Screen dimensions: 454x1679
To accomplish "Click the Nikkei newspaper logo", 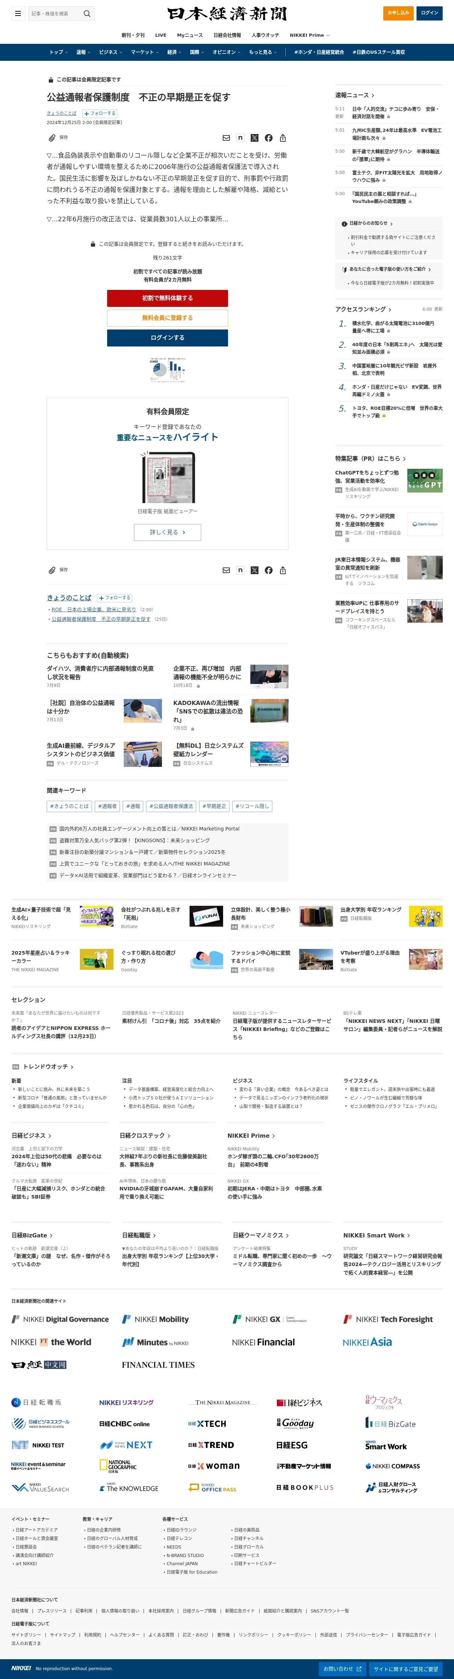I will pyautogui.click(x=227, y=14).
